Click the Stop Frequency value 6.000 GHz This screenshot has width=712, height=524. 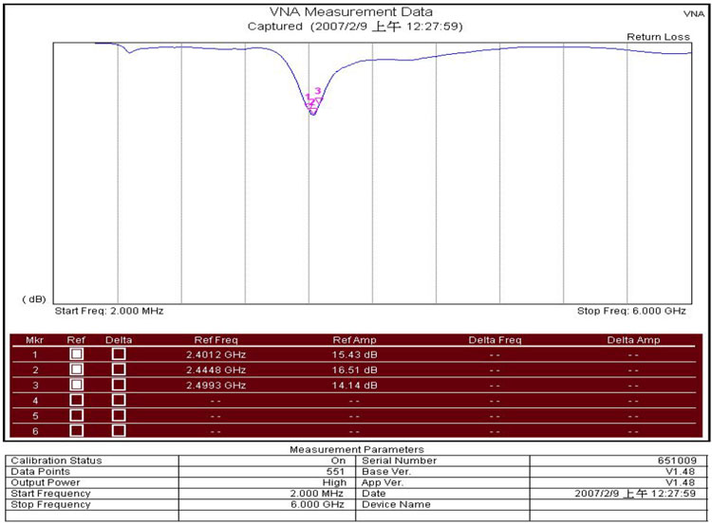click(317, 504)
